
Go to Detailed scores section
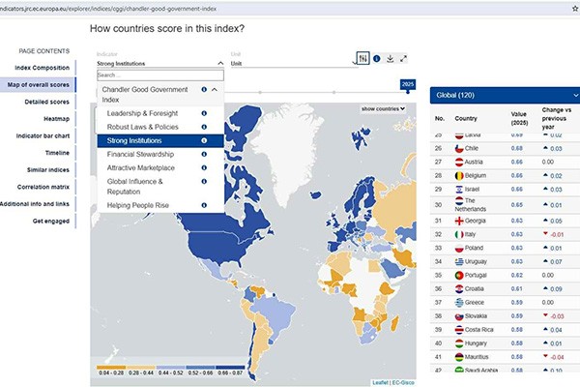tap(46, 102)
